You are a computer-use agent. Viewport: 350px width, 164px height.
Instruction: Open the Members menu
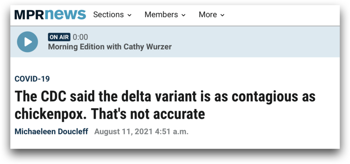pyautogui.click(x=161, y=15)
